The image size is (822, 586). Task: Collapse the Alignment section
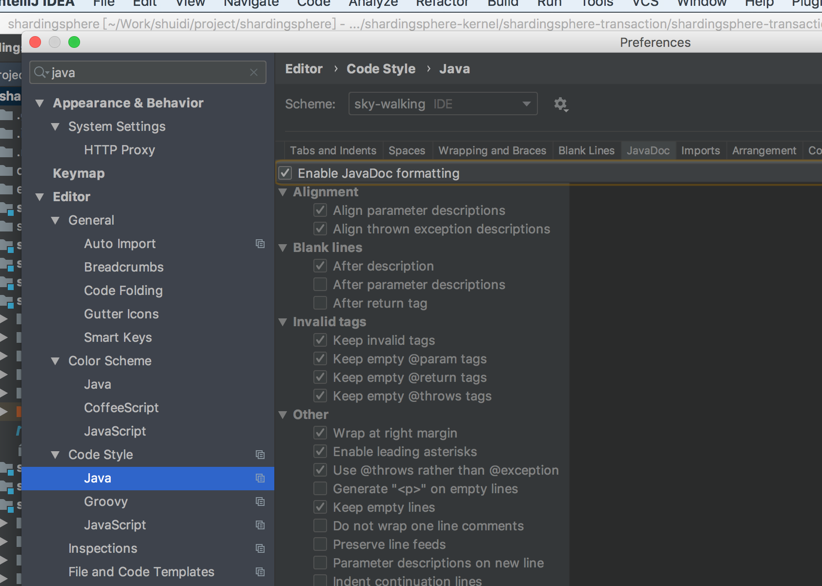(283, 192)
